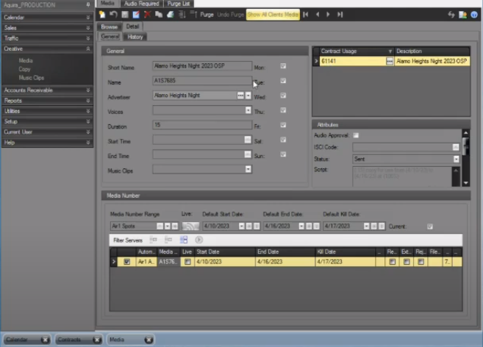Image resolution: width=483 pixels, height=347 pixels.
Task: Toggle the Sat checkbox
Action: click(283, 140)
